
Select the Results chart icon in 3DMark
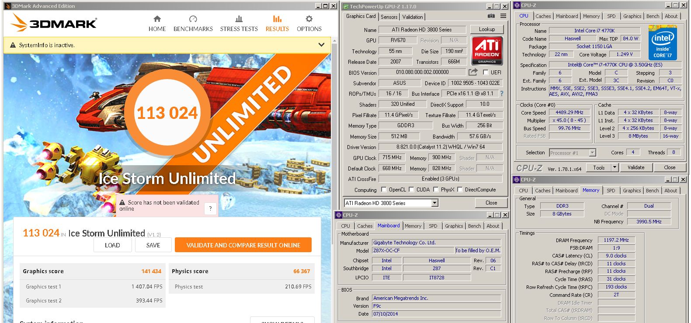pyautogui.click(x=277, y=19)
